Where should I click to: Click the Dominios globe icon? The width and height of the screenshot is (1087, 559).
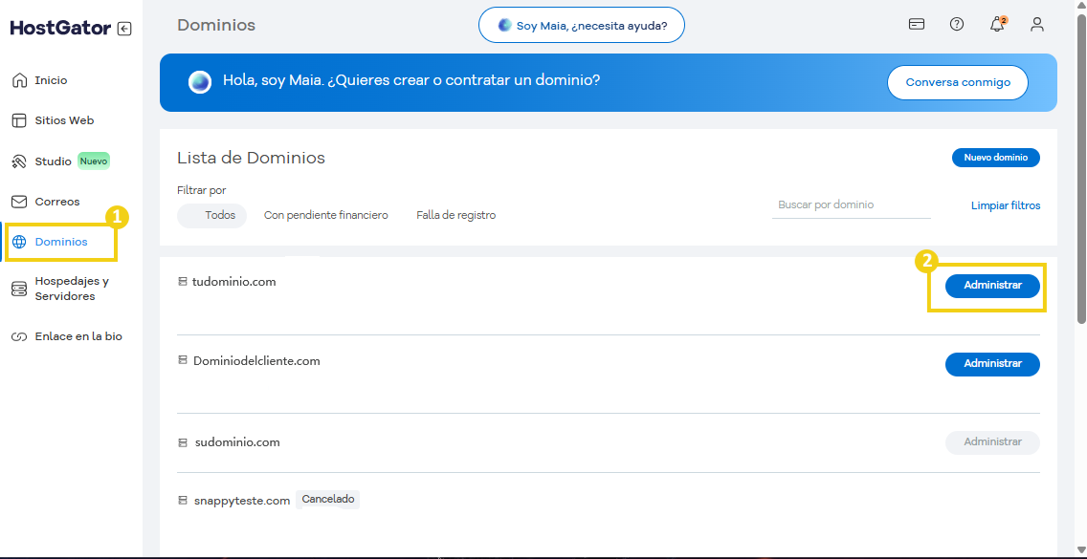19,242
